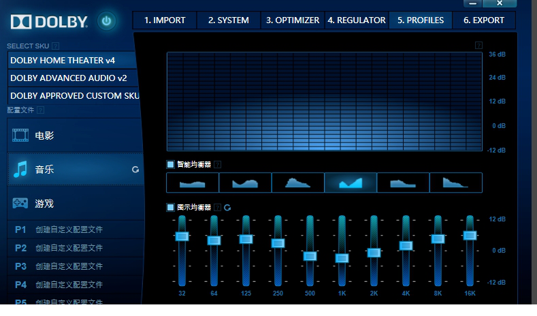Reset the 音乐 profile with refresh icon
Screen dimensions: 537x316
pos(135,170)
